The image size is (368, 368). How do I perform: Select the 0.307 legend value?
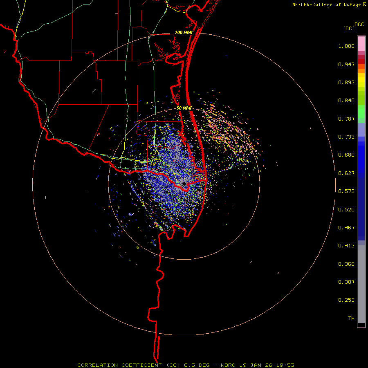346,282
